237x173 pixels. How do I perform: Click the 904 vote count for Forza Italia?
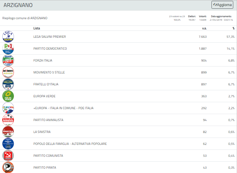pos(204,60)
